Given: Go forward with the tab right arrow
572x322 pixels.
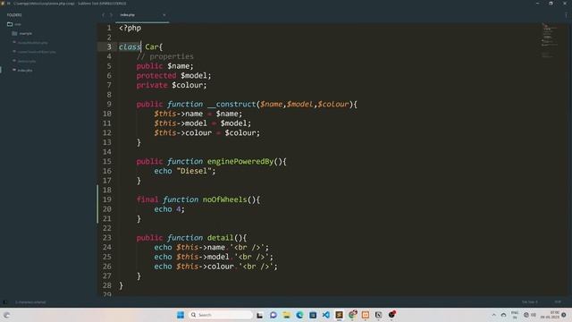Looking at the screenshot, I should pos(111,15).
